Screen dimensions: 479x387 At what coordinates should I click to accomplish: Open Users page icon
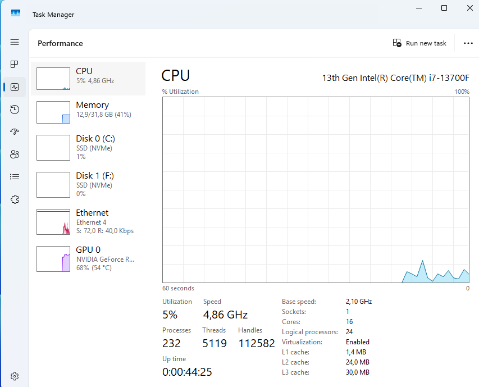pyautogui.click(x=15, y=154)
